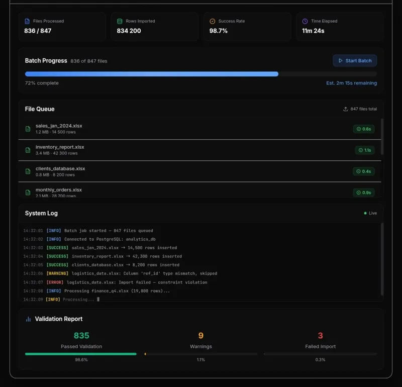Click the System Log scrollbar
The image size is (402, 387).
[x=382, y=259]
